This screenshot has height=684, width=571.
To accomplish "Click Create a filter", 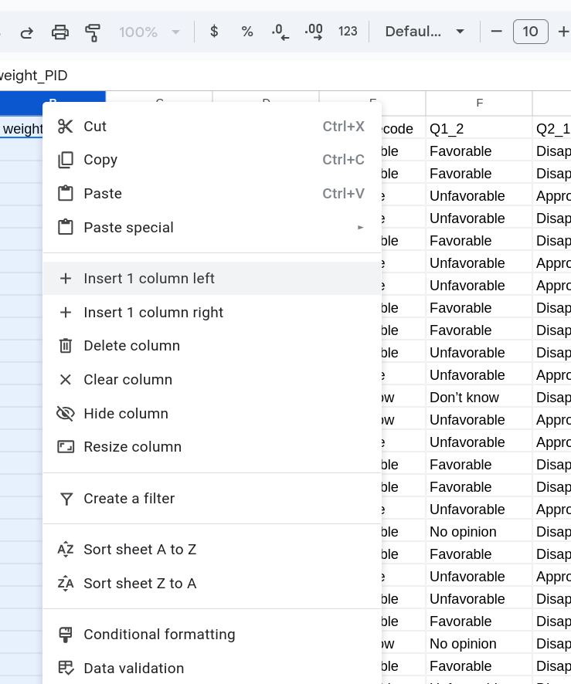I will [x=129, y=499].
